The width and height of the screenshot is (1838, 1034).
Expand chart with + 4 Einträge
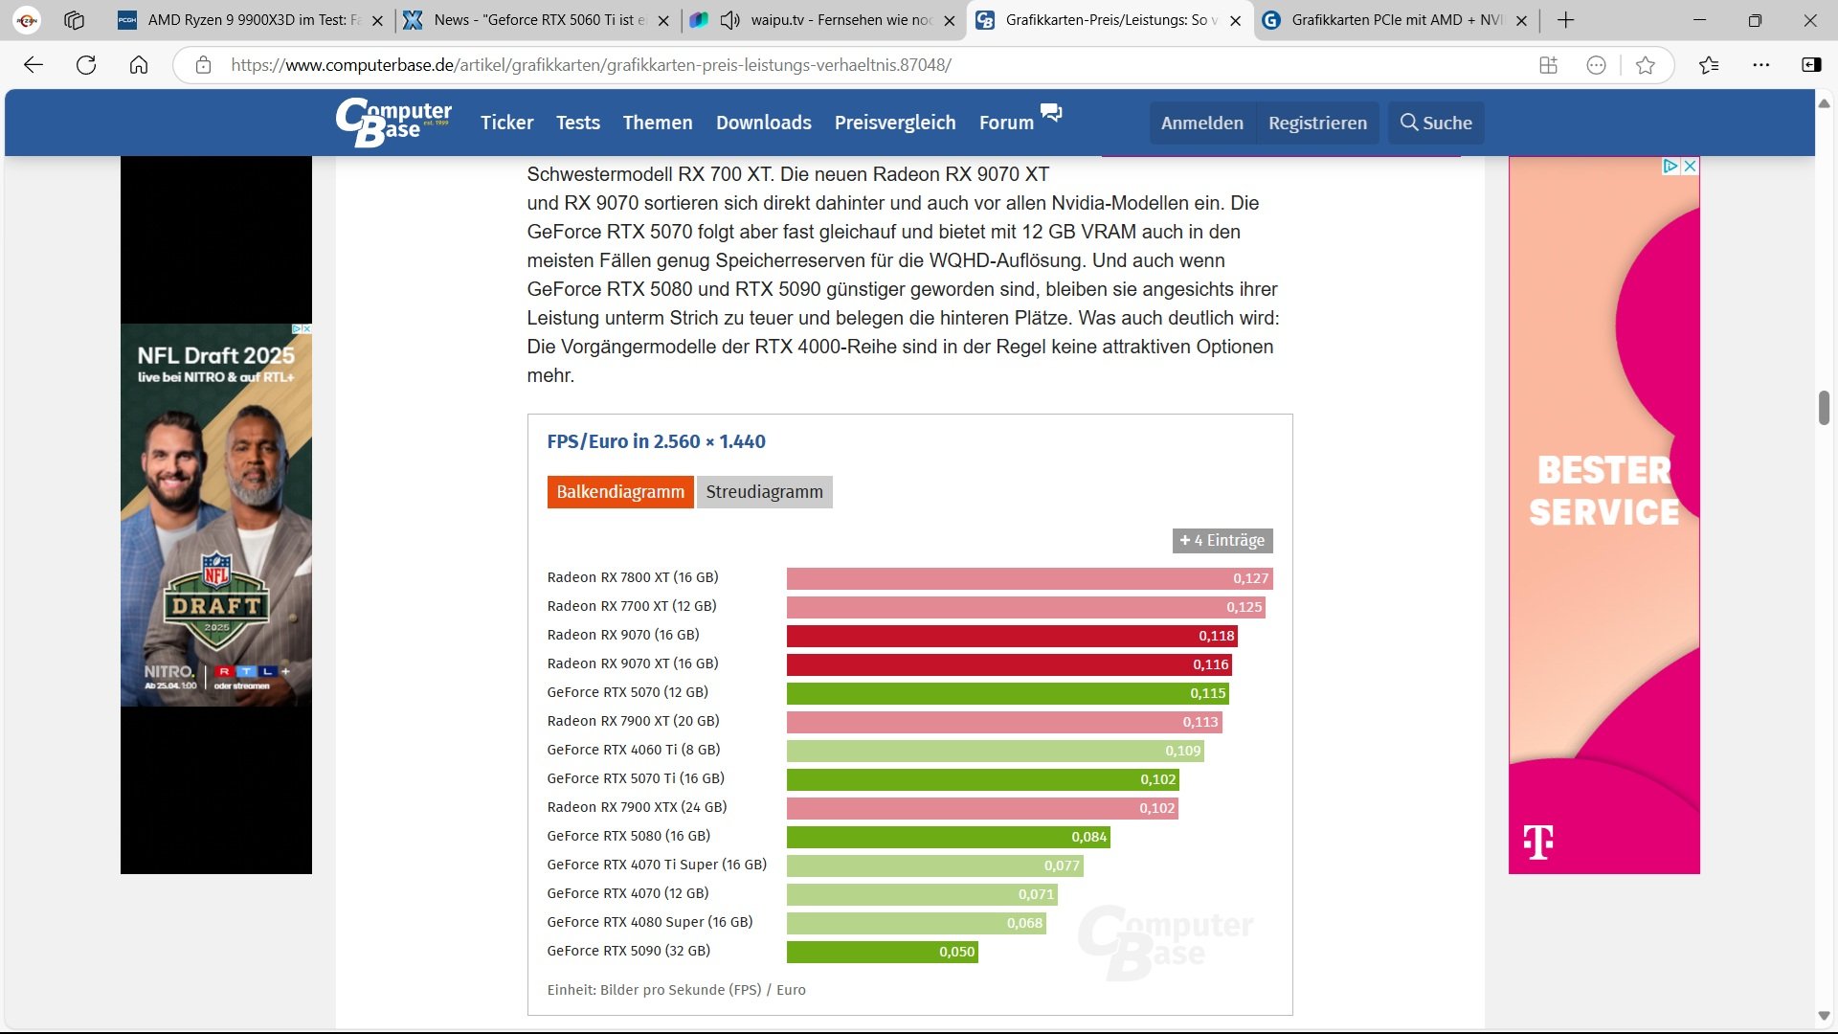pyautogui.click(x=1222, y=541)
